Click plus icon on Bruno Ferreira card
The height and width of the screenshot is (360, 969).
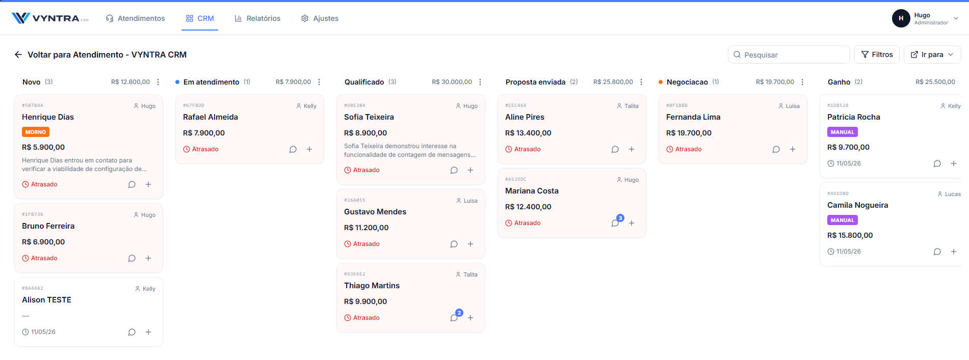point(148,258)
